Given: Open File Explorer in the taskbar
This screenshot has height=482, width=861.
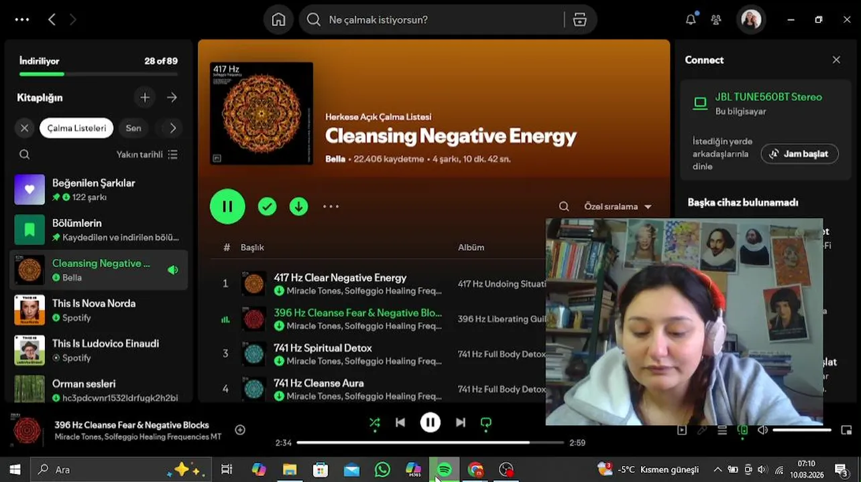Looking at the screenshot, I should point(290,470).
